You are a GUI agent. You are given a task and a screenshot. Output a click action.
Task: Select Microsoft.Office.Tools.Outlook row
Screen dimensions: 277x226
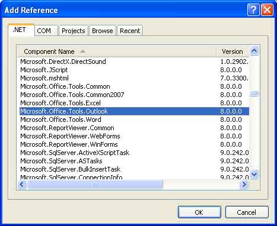[134, 111]
